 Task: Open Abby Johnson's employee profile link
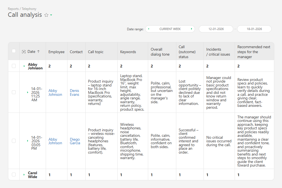pyautogui.click(x=55, y=92)
